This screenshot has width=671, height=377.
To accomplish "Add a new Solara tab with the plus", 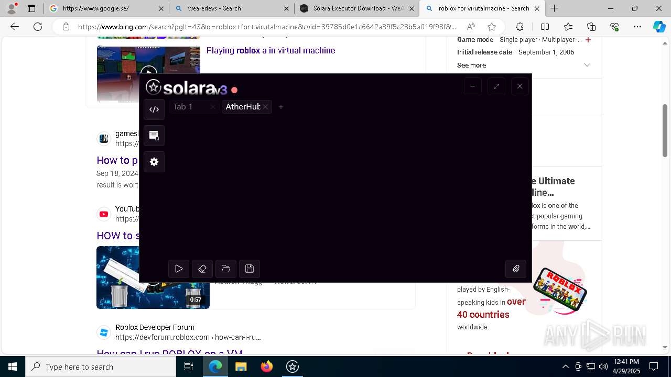I will (x=281, y=107).
